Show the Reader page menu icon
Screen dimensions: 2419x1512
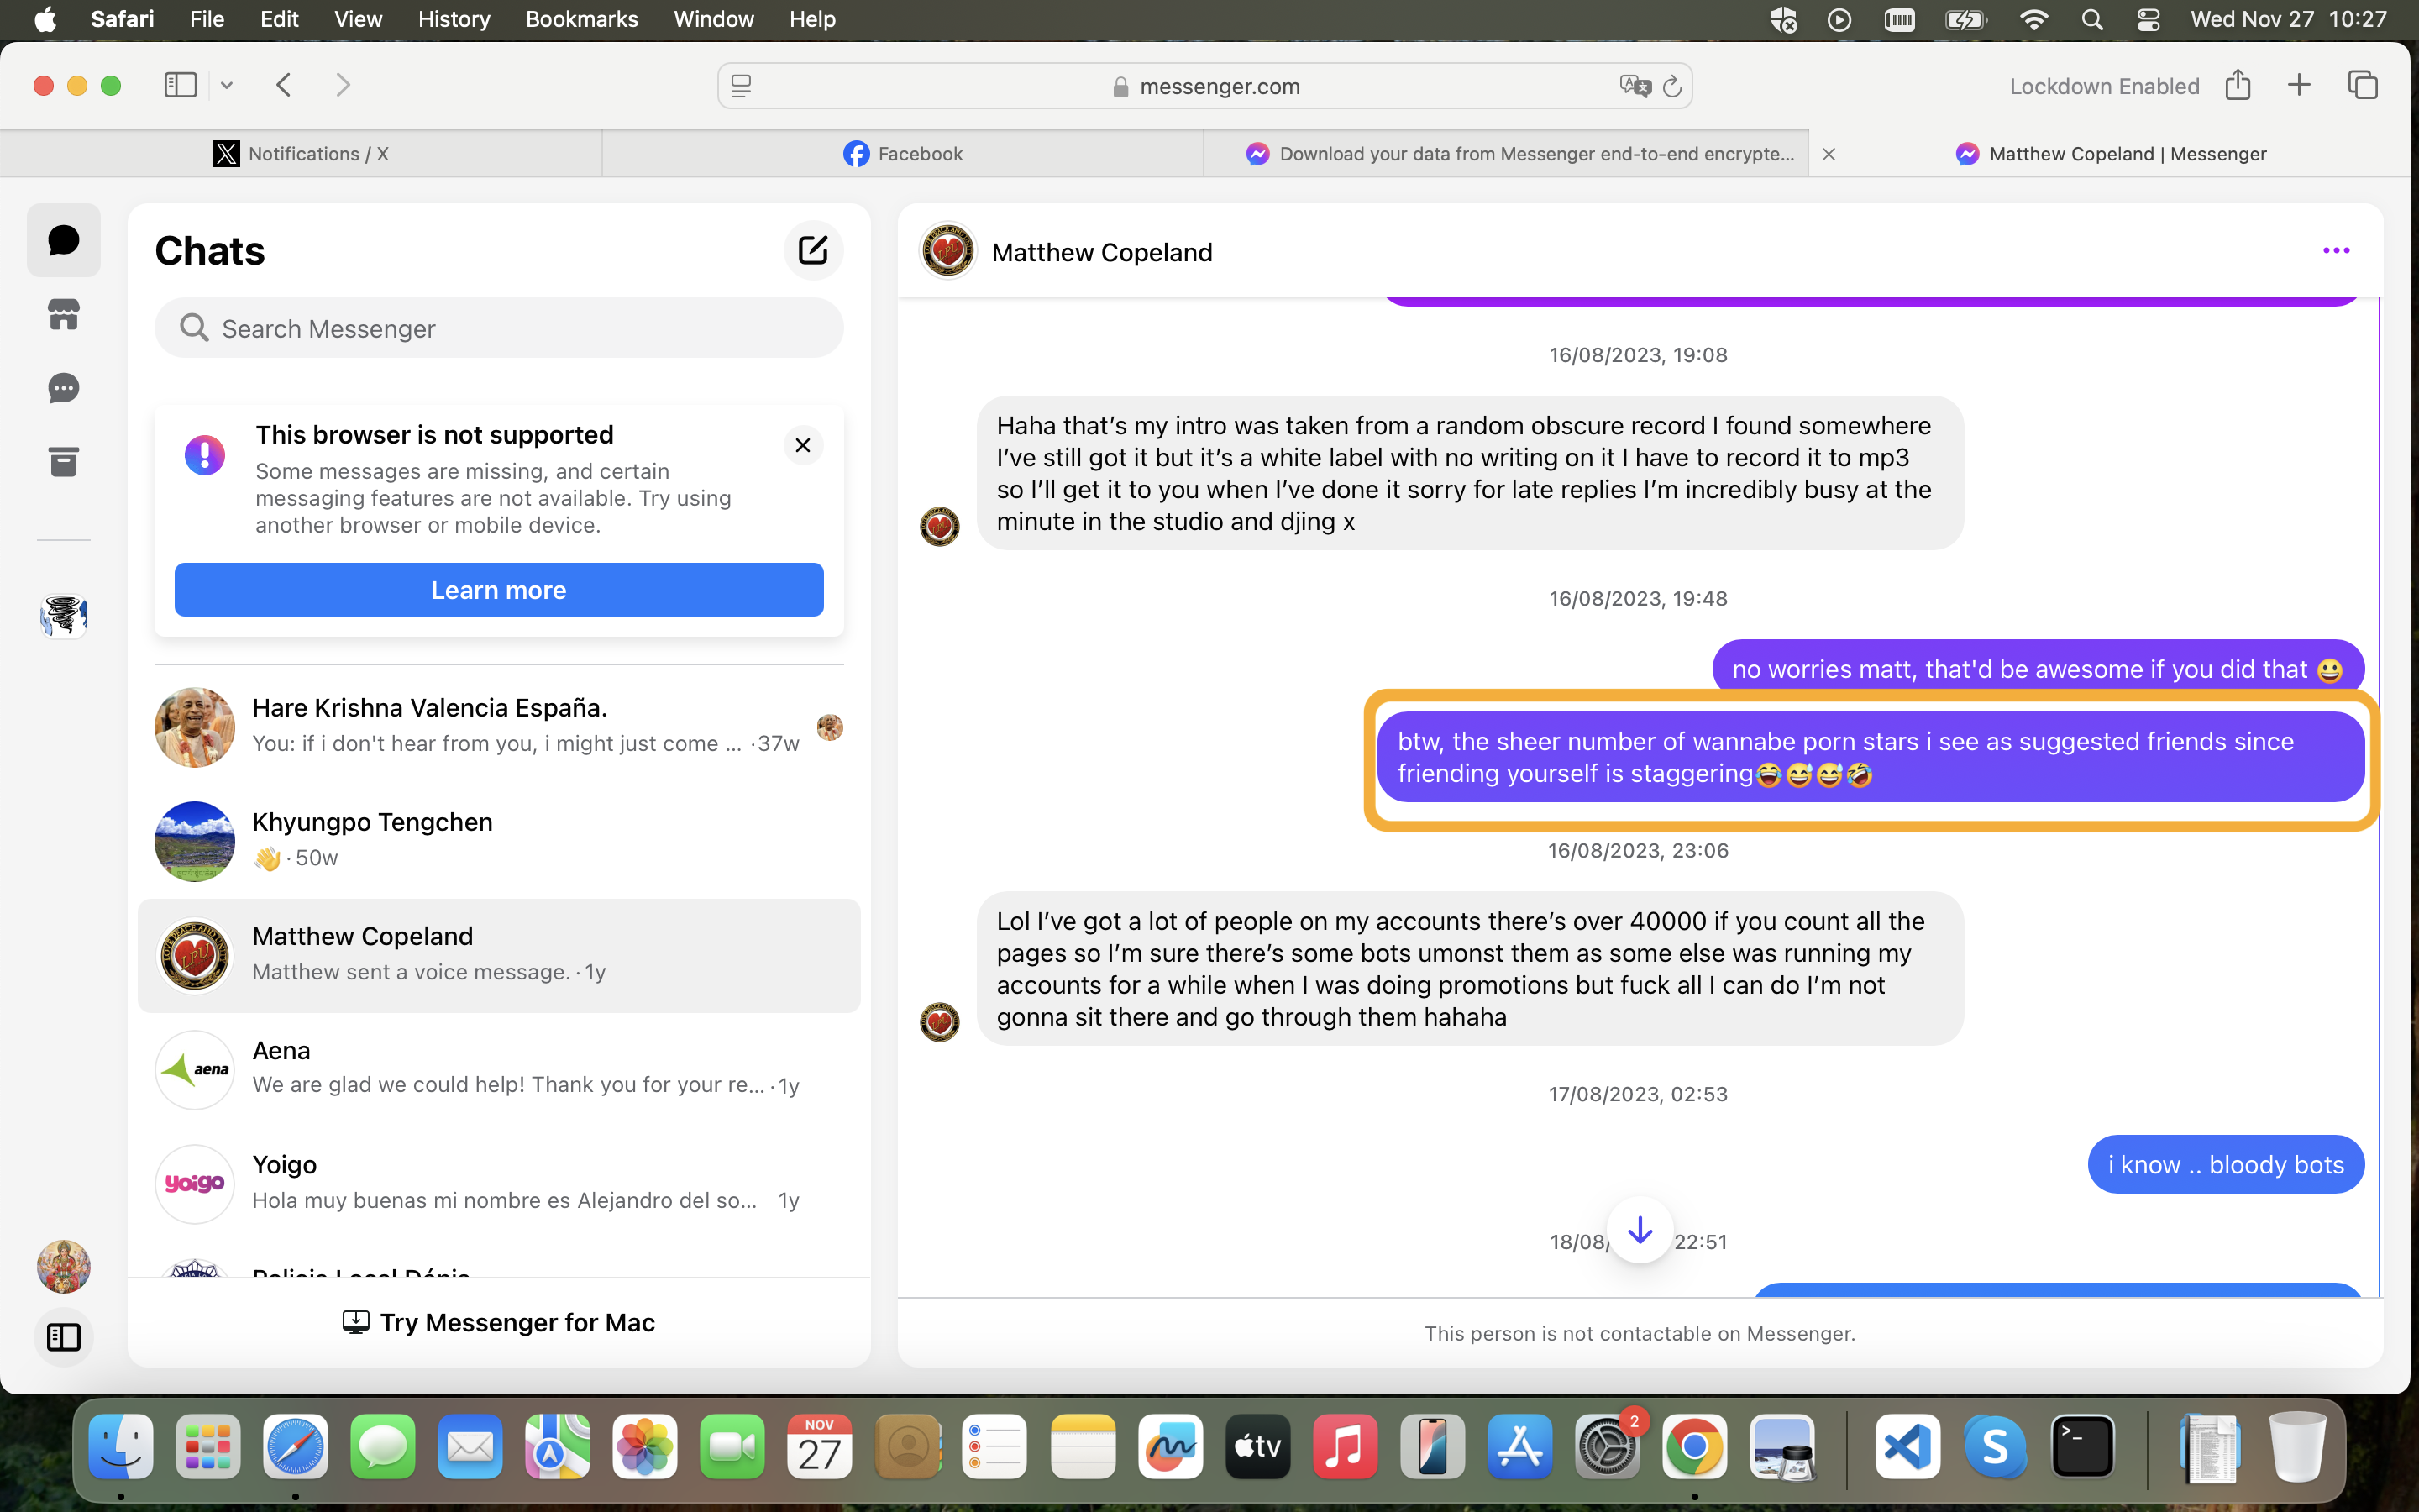pos(741,87)
